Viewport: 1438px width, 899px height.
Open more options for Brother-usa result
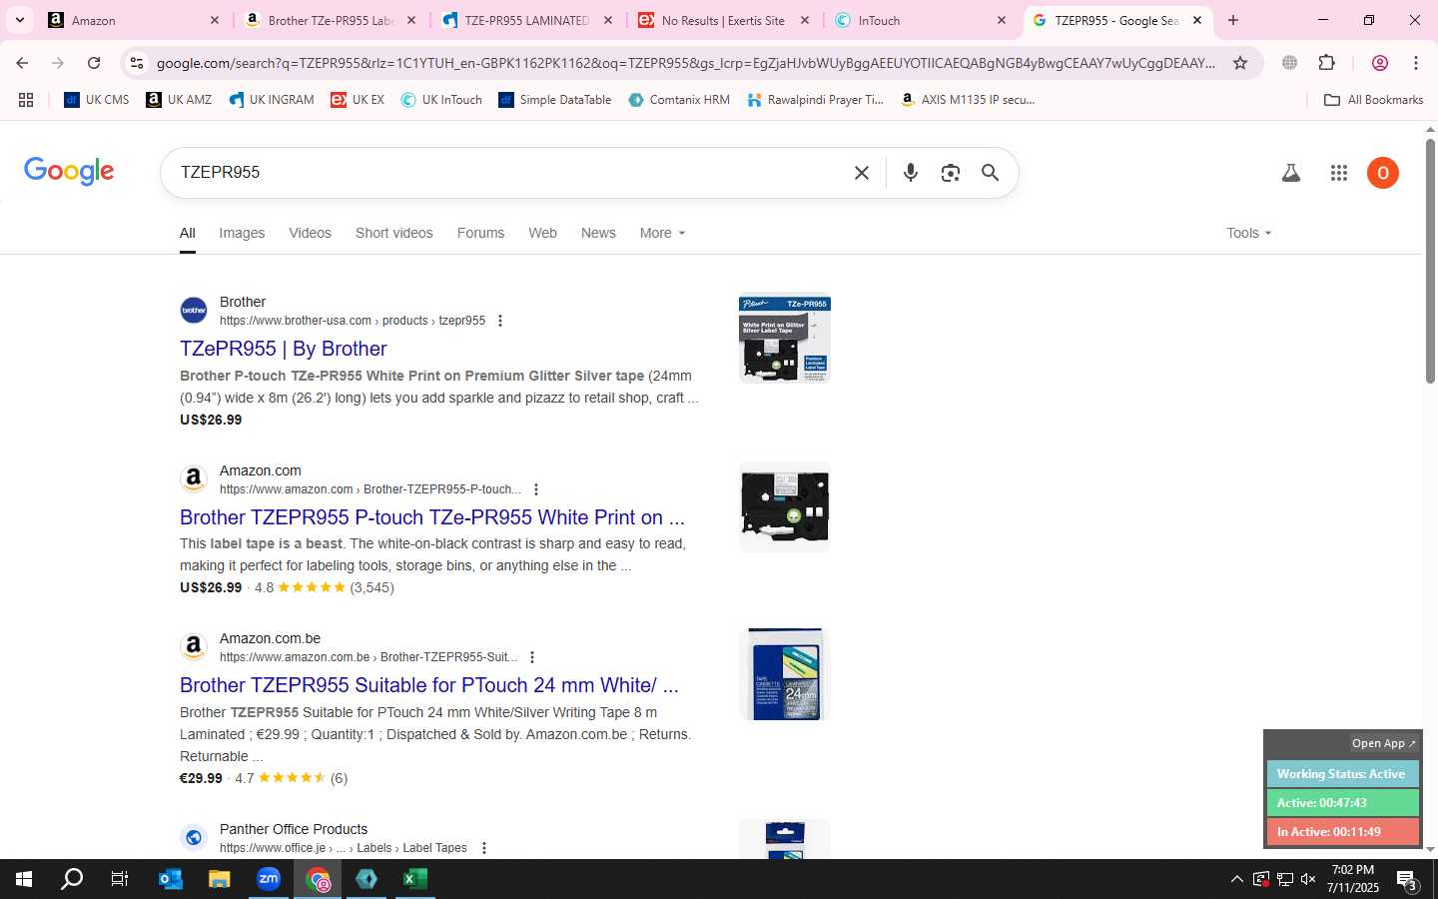click(x=500, y=321)
